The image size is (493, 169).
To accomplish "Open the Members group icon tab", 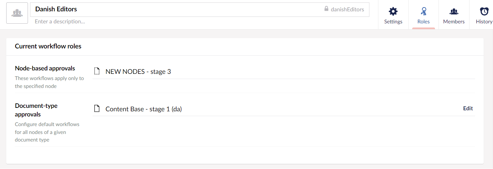I will (x=454, y=12).
